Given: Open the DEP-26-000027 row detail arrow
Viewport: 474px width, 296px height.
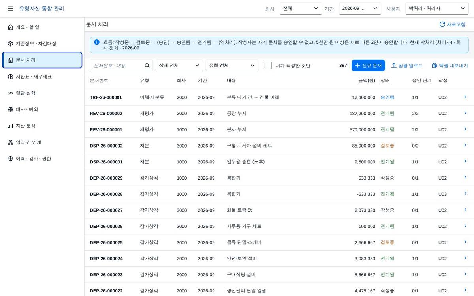Looking at the screenshot, I should 465,210.
